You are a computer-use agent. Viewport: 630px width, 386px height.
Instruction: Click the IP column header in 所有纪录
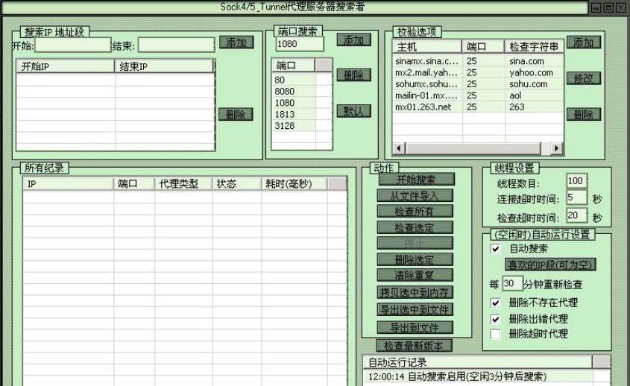69,184
